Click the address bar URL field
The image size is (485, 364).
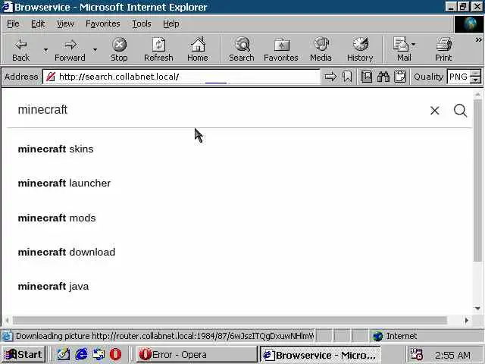coord(181,77)
